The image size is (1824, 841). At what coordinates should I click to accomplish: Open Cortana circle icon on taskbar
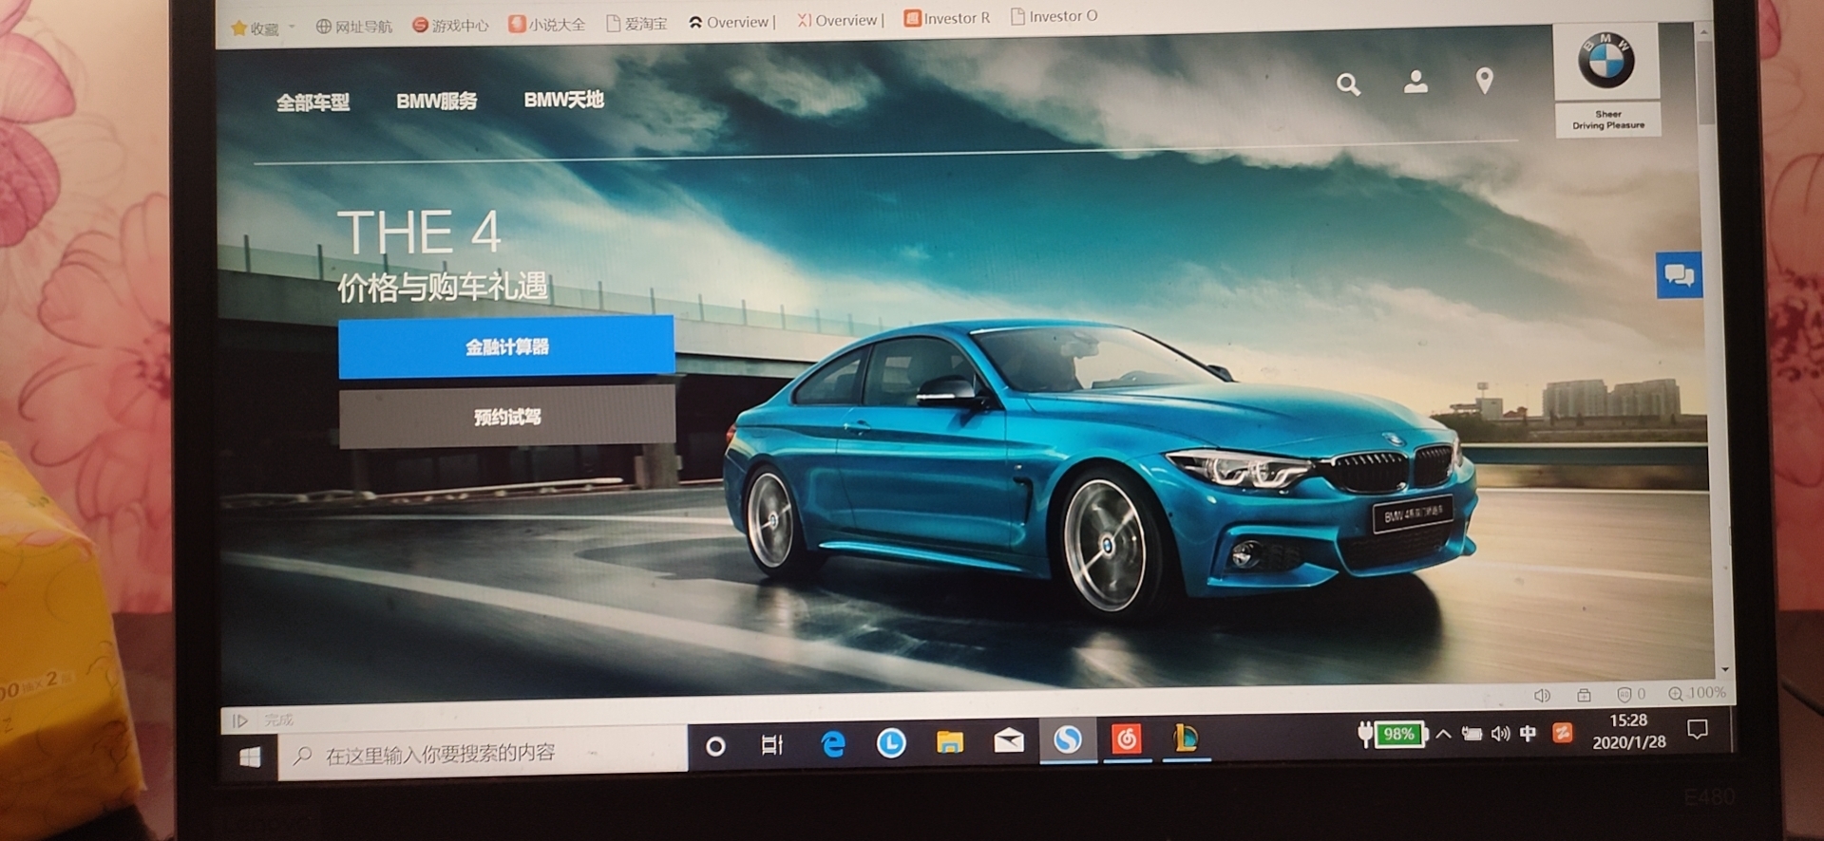[715, 747]
